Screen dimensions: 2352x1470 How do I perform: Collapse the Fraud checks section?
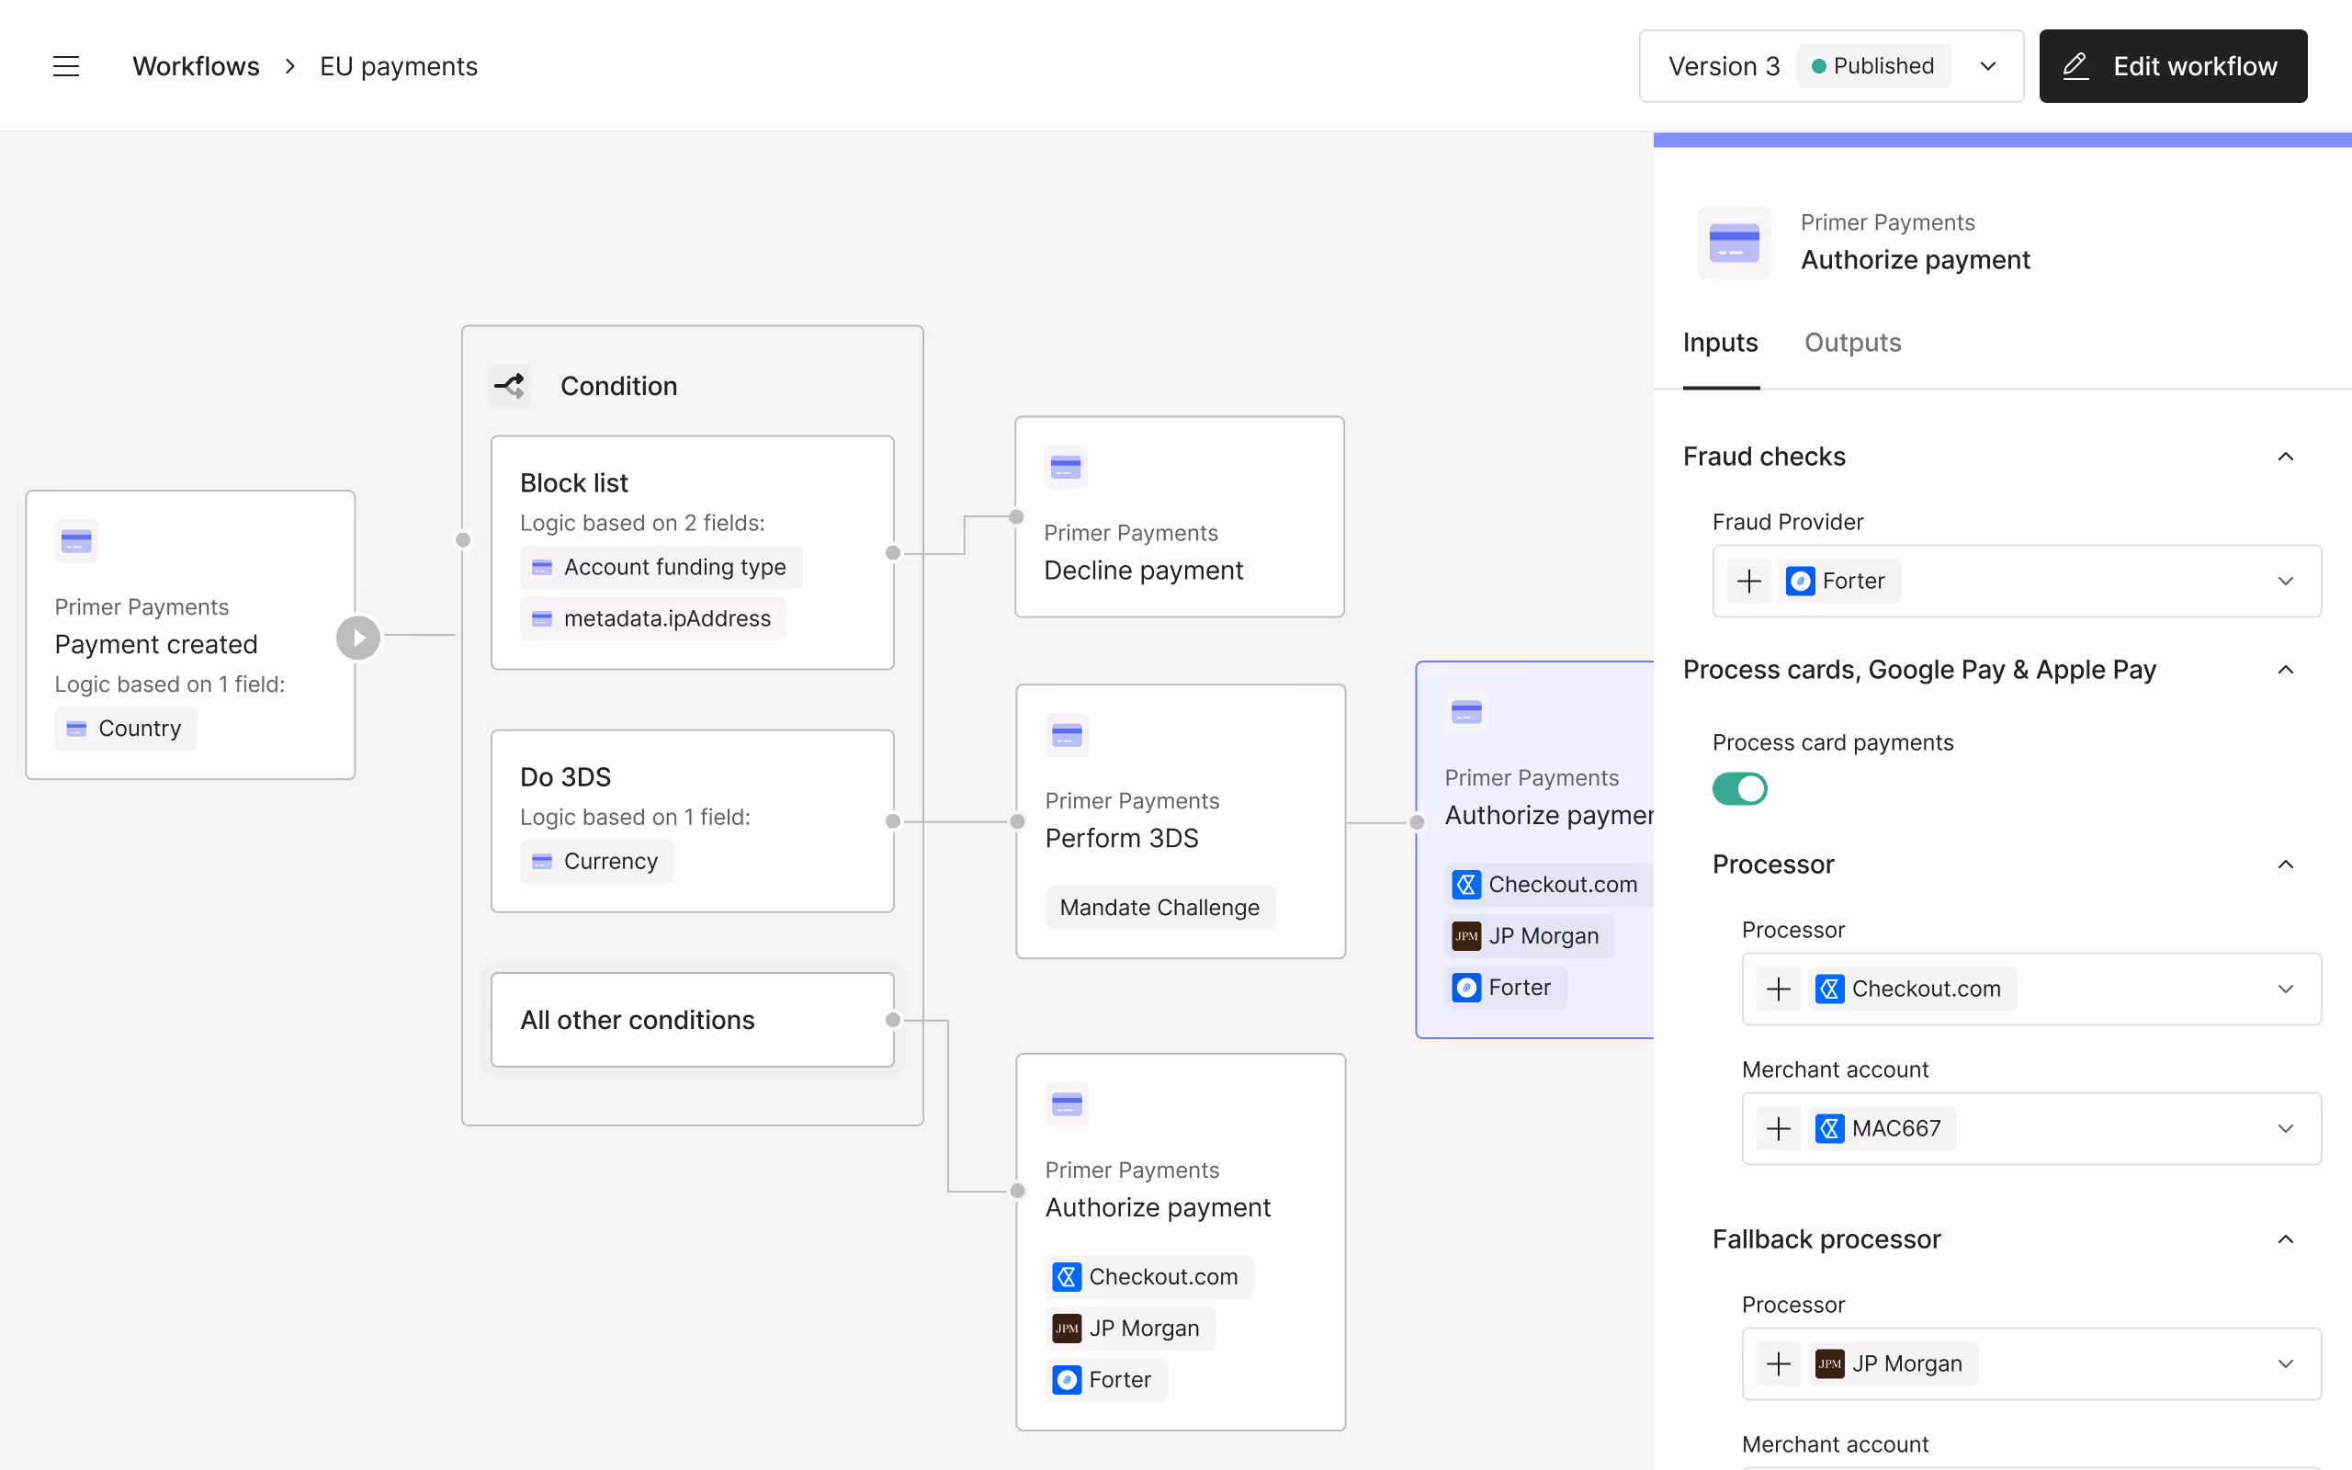(2285, 457)
